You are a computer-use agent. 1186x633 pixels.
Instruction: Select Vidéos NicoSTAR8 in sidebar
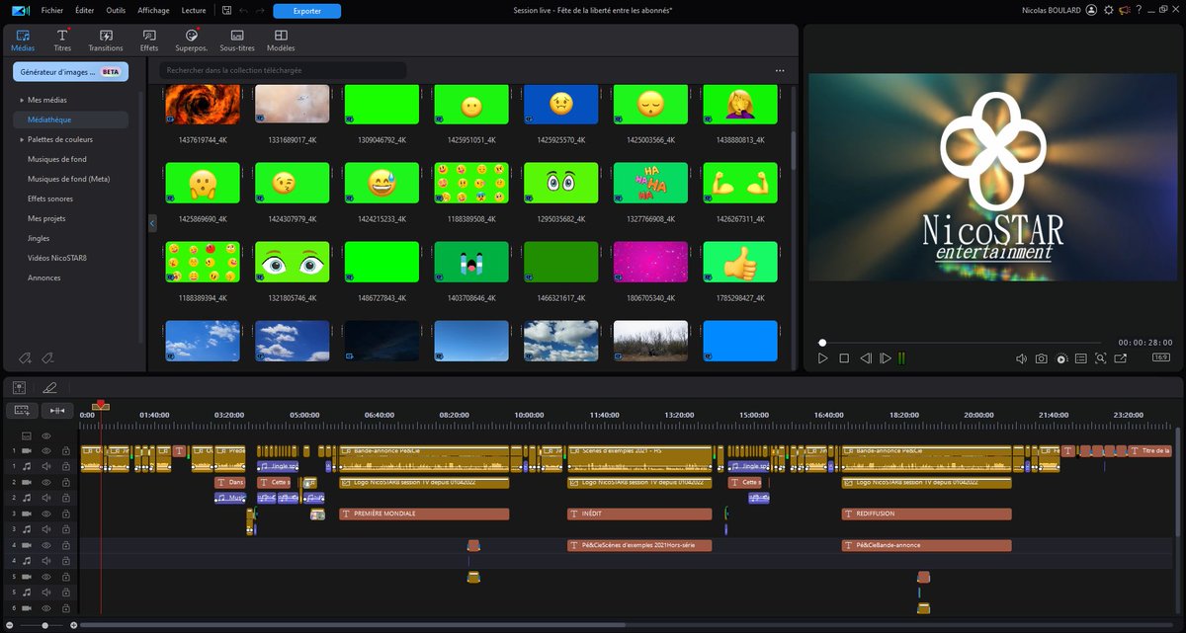(57, 258)
